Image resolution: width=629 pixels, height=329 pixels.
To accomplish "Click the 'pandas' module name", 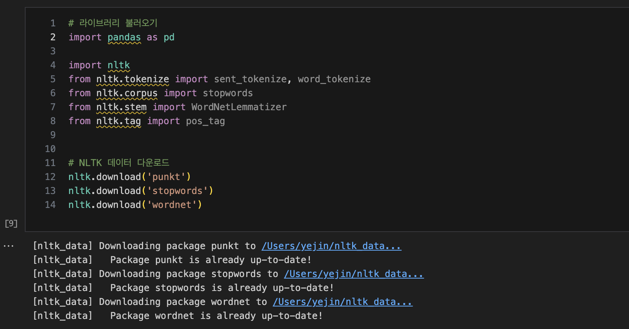I will point(124,37).
